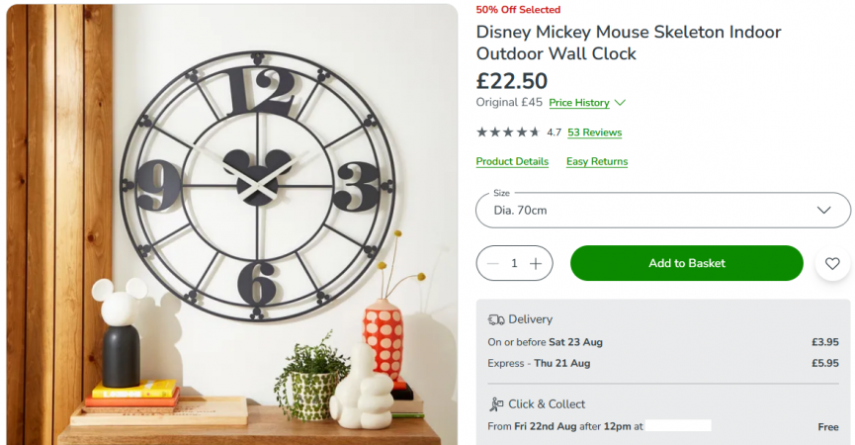The width and height of the screenshot is (855, 445).
Task: Expand the Price History chevron arrow
Action: (620, 103)
